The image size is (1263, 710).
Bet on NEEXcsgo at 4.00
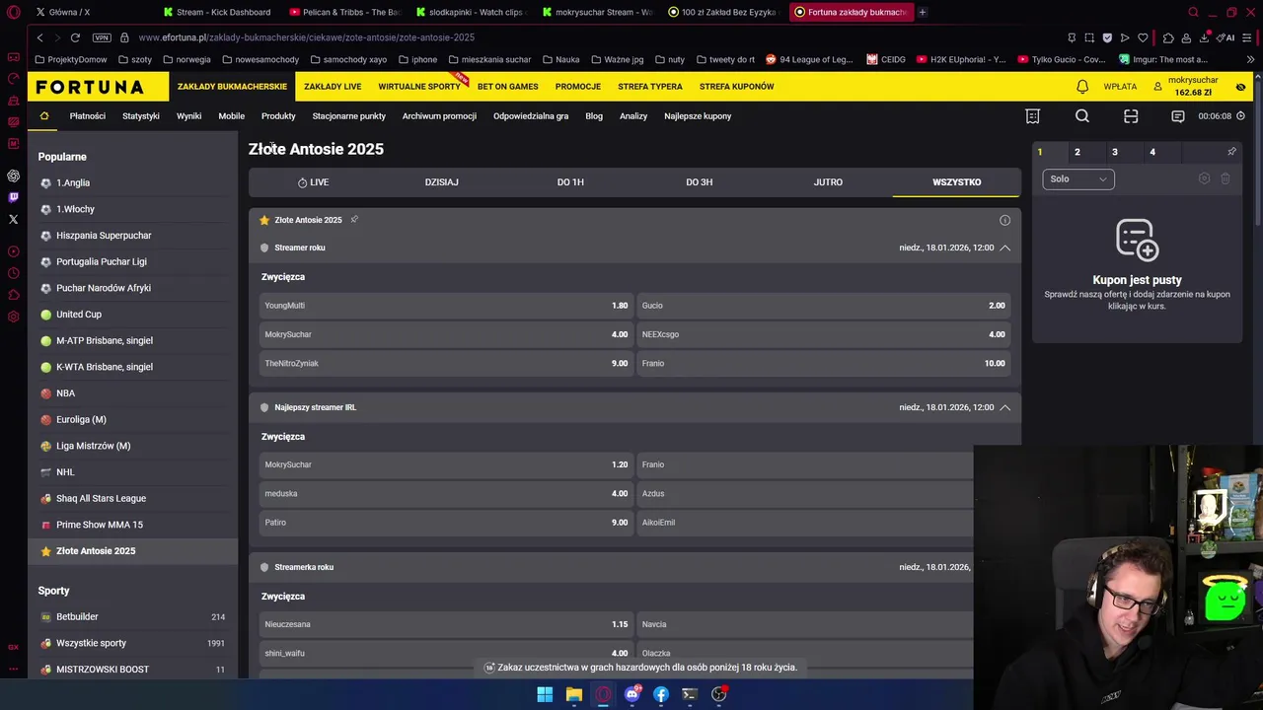823,334
